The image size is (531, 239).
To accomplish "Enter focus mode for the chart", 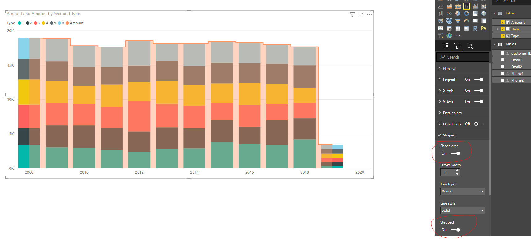I will (x=361, y=14).
